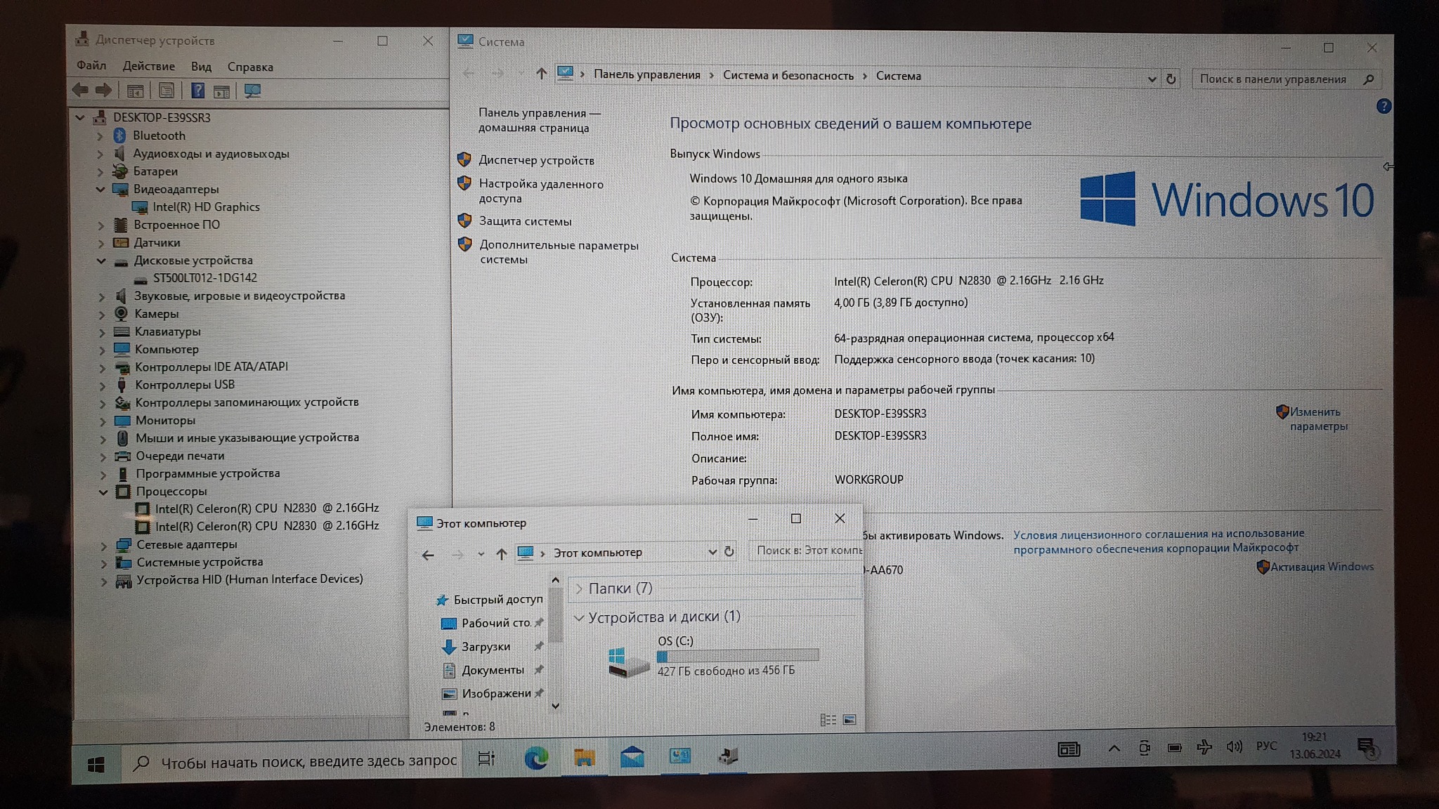Collapse the Processors tree node

[103, 492]
